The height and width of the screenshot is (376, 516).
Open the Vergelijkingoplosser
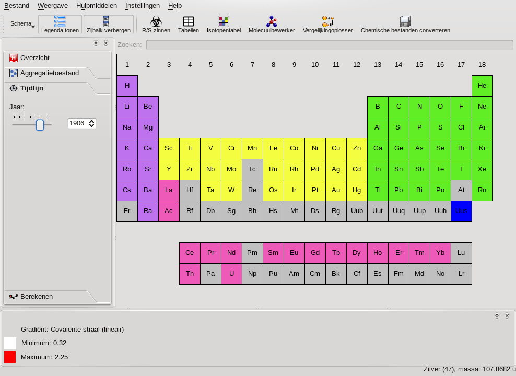coord(328,25)
